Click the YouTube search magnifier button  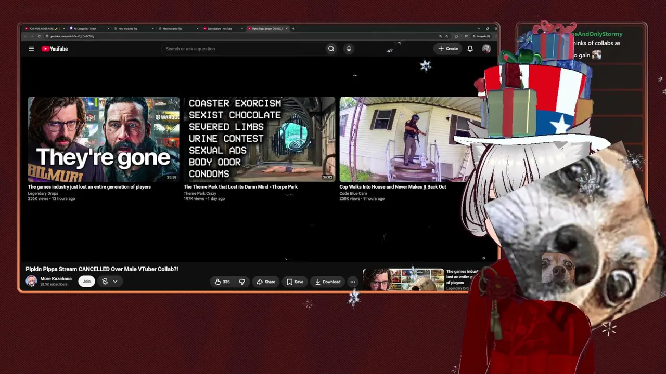(x=331, y=49)
